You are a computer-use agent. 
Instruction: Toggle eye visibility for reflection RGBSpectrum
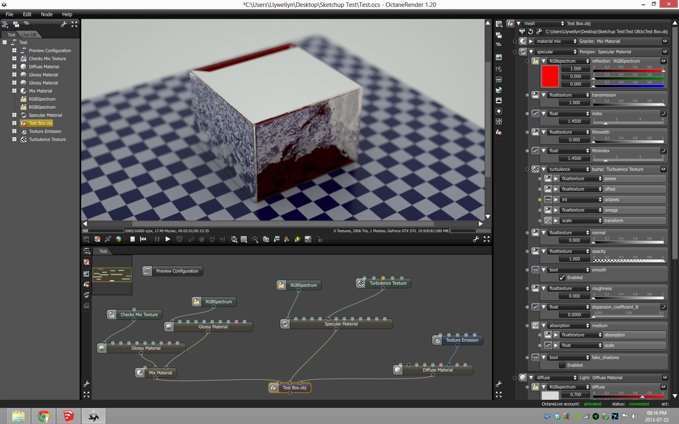663,61
